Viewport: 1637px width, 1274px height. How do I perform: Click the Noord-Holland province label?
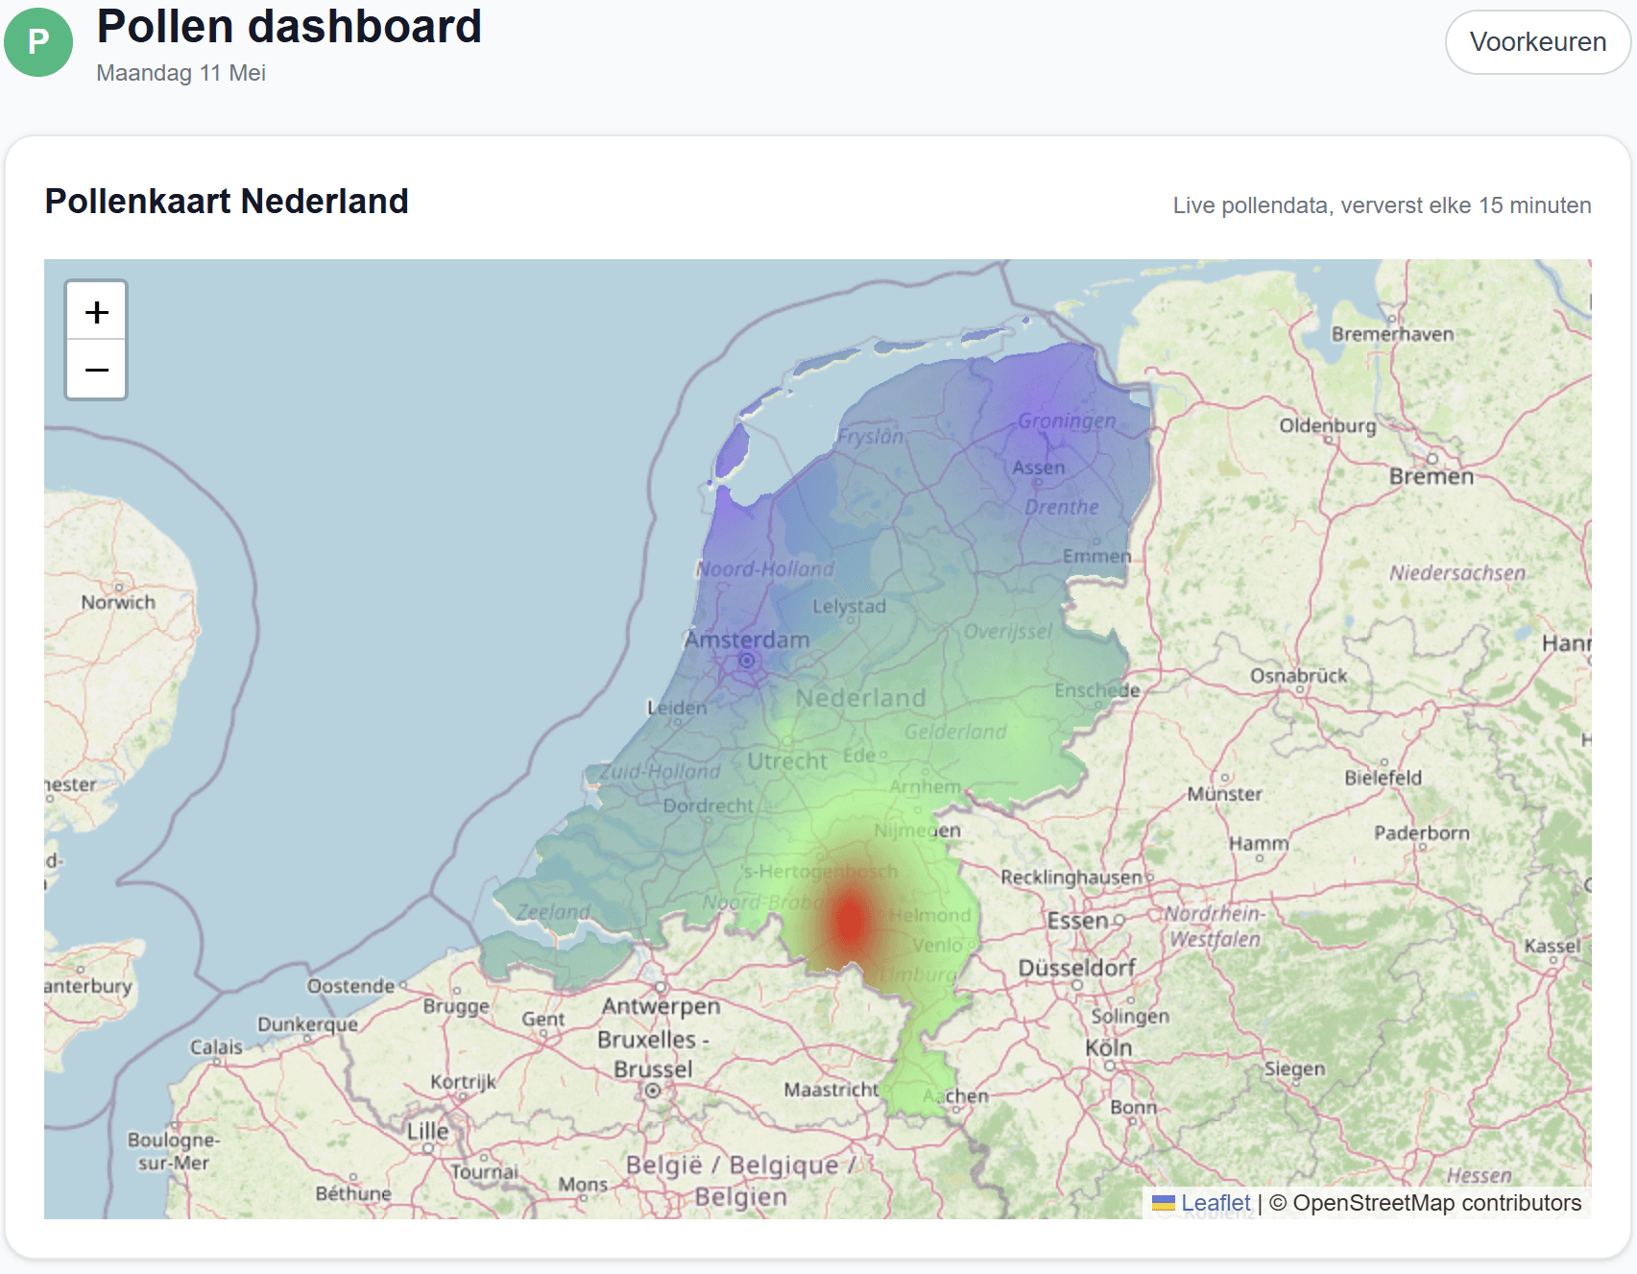click(765, 569)
